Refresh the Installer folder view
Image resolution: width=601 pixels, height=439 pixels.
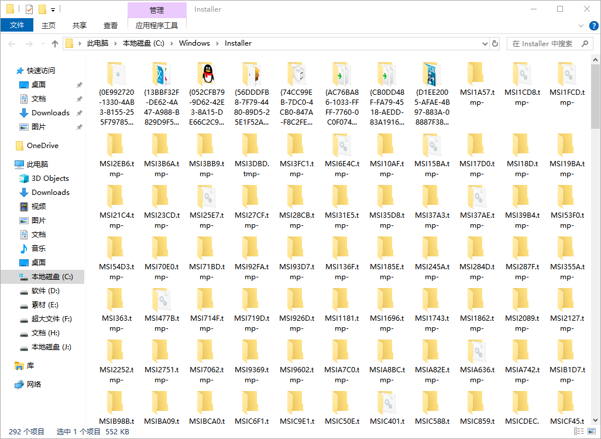[x=495, y=44]
